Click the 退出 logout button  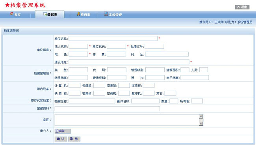pyautogui.click(x=242, y=7)
